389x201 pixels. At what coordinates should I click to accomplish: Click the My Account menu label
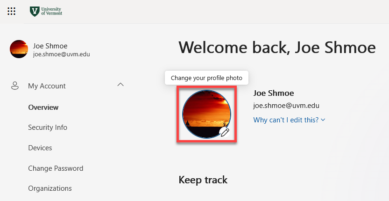click(x=47, y=86)
